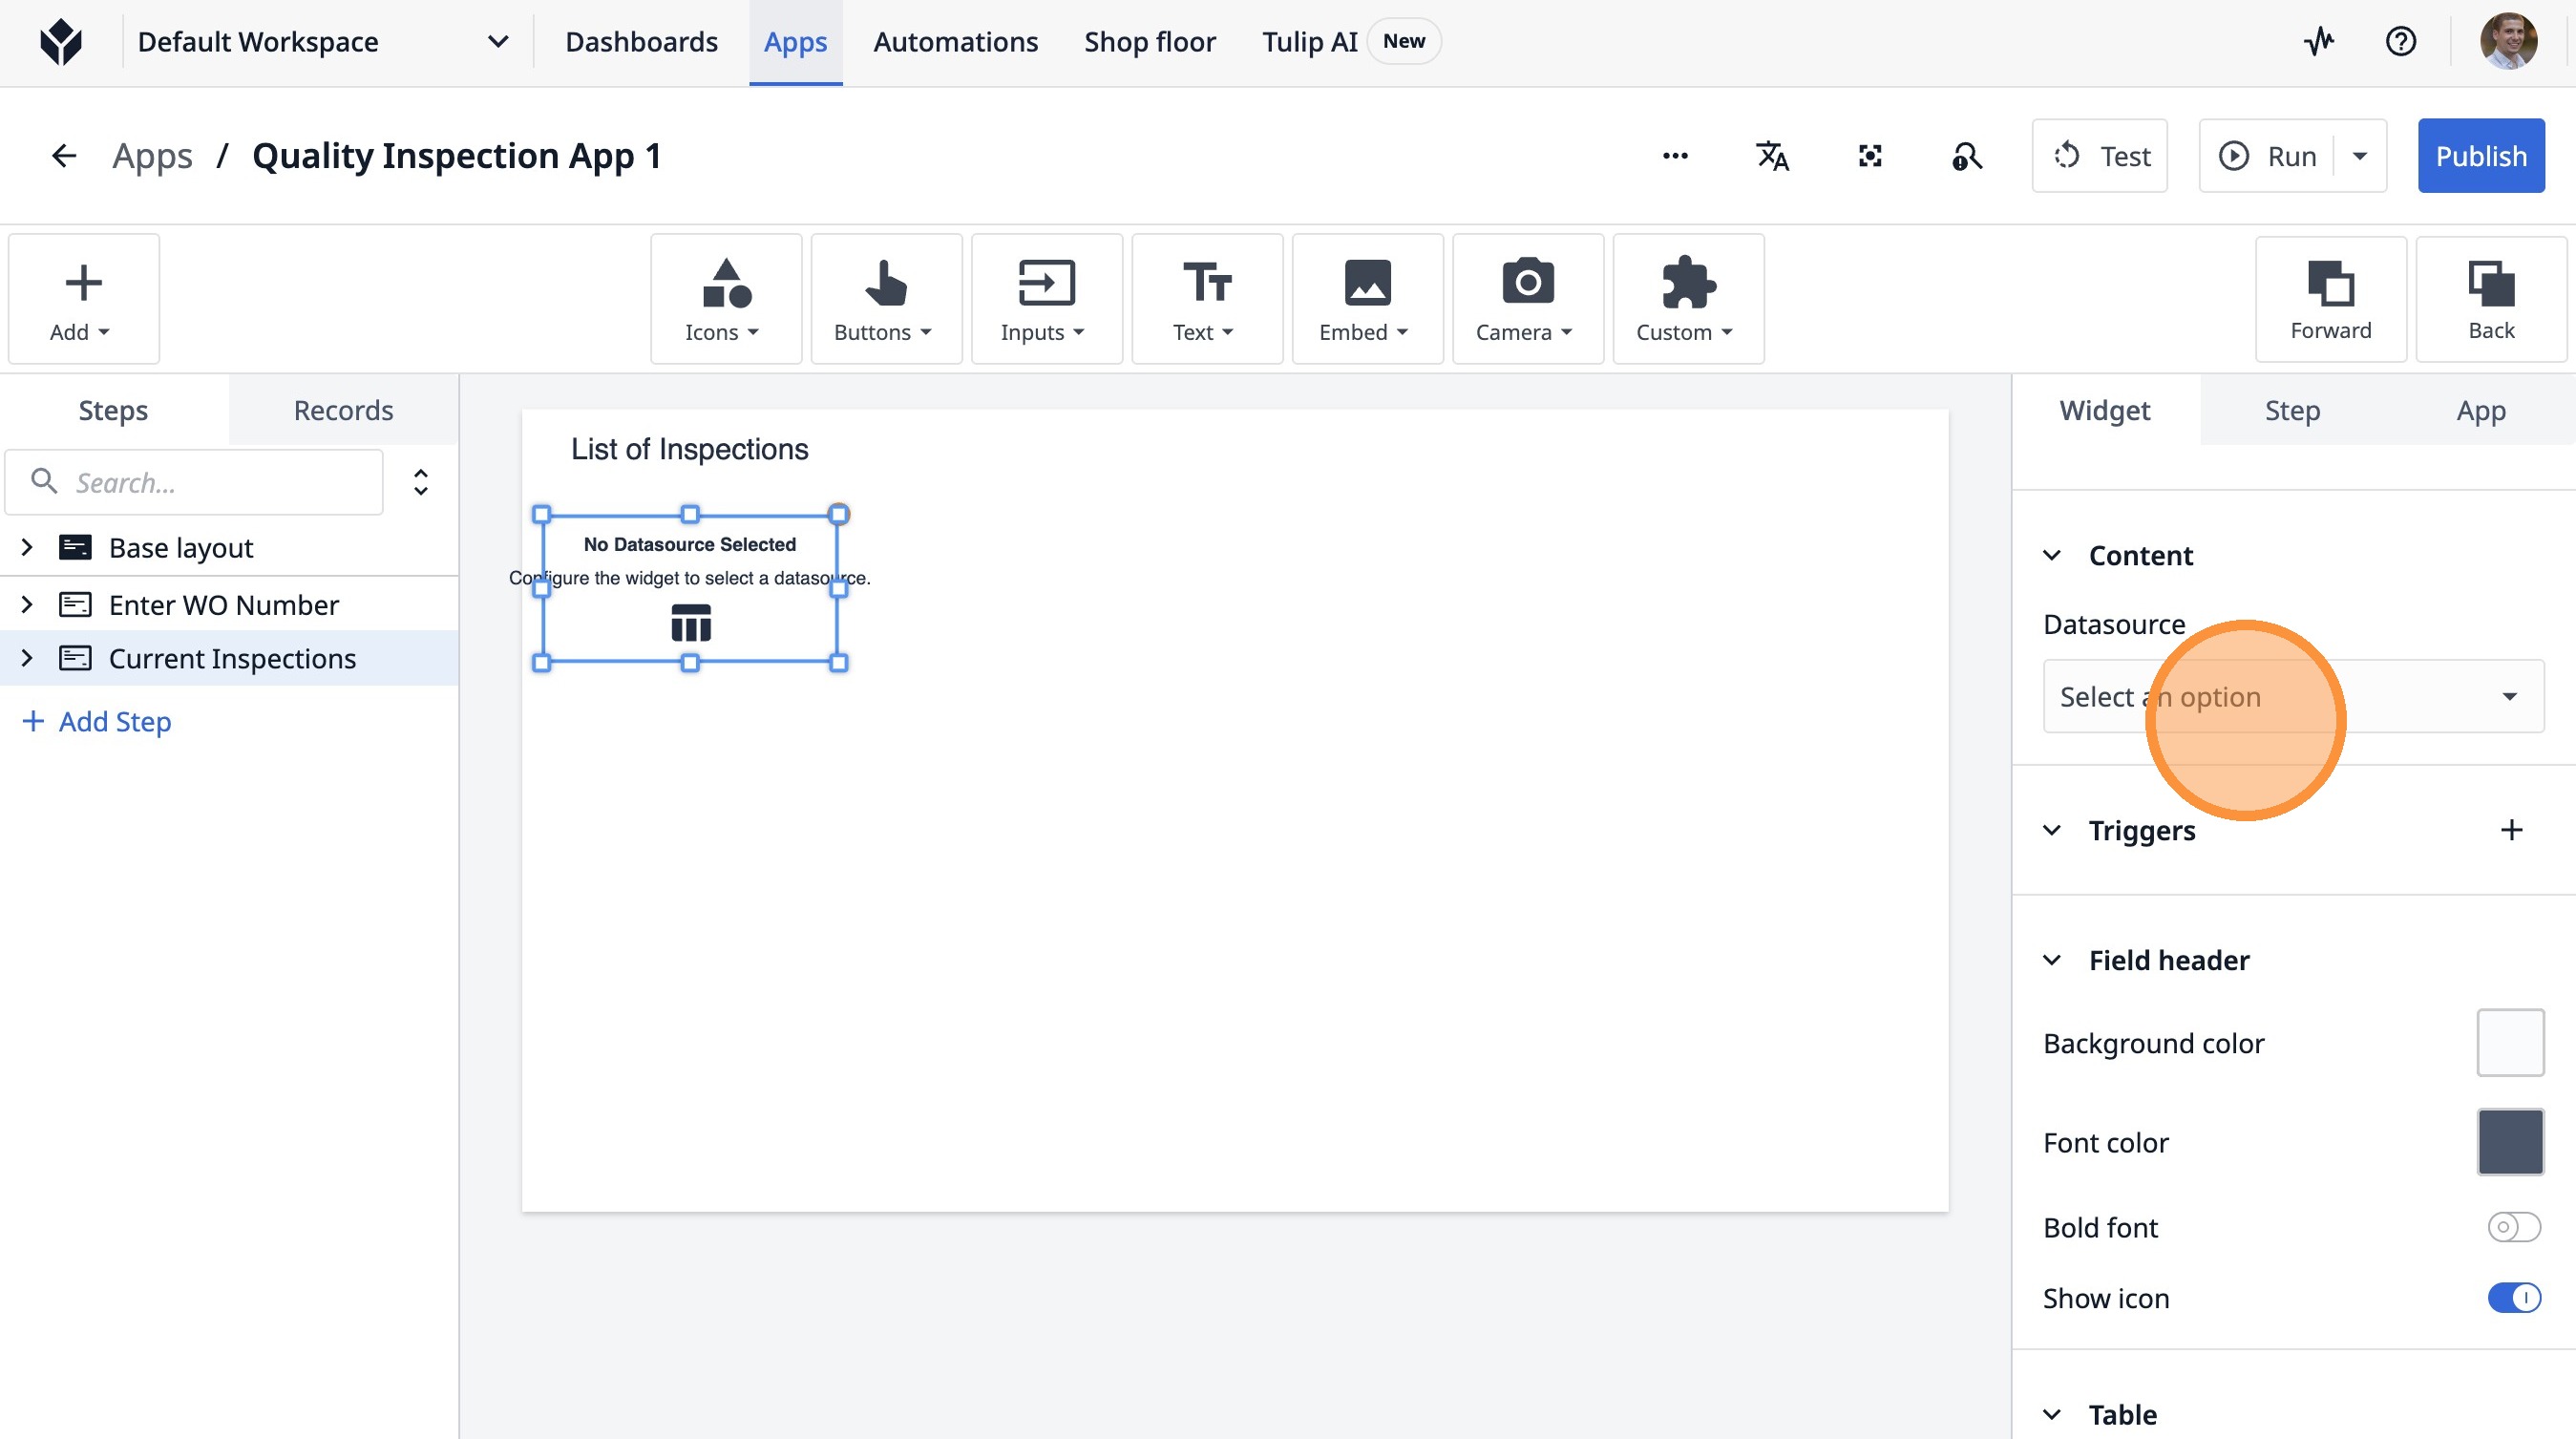2576x1439 pixels.
Task: Click the three-dots more options icon
Action: pyautogui.click(x=1675, y=156)
